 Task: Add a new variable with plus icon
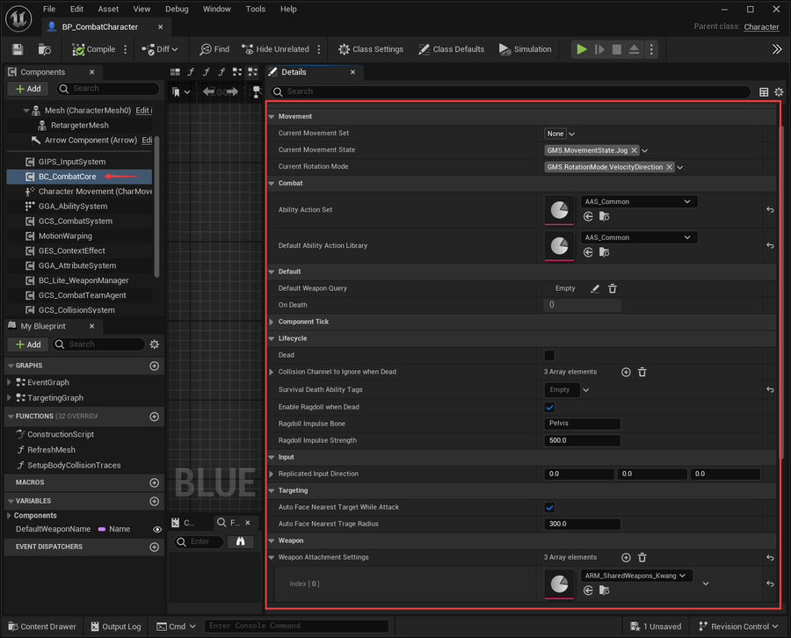coord(155,501)
